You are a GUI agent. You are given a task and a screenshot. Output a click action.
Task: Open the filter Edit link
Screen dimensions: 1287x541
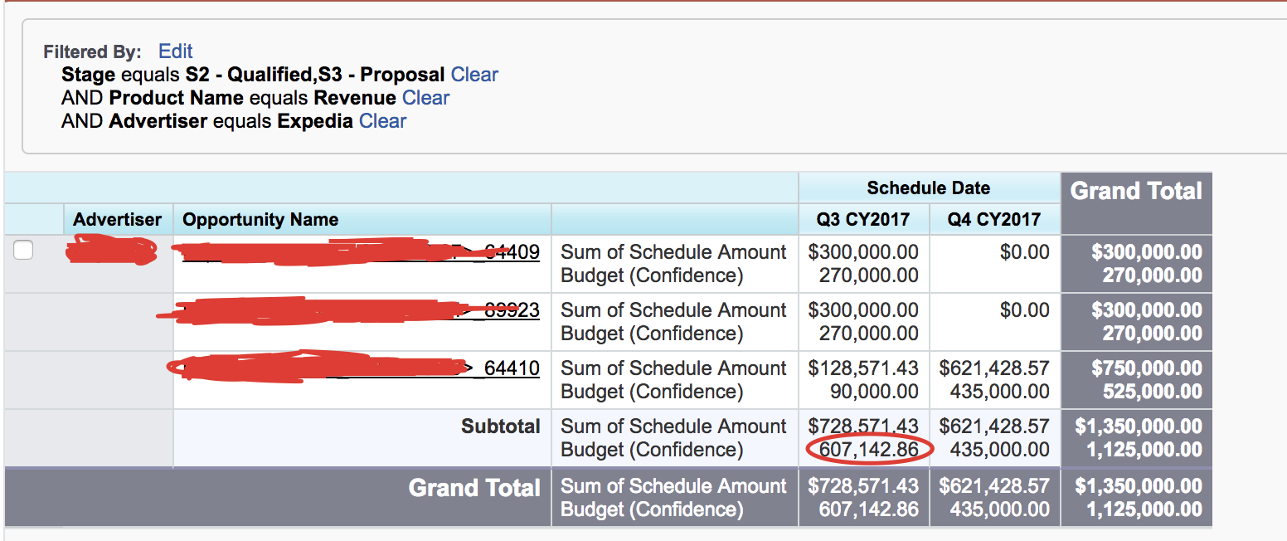click(175, 51)
